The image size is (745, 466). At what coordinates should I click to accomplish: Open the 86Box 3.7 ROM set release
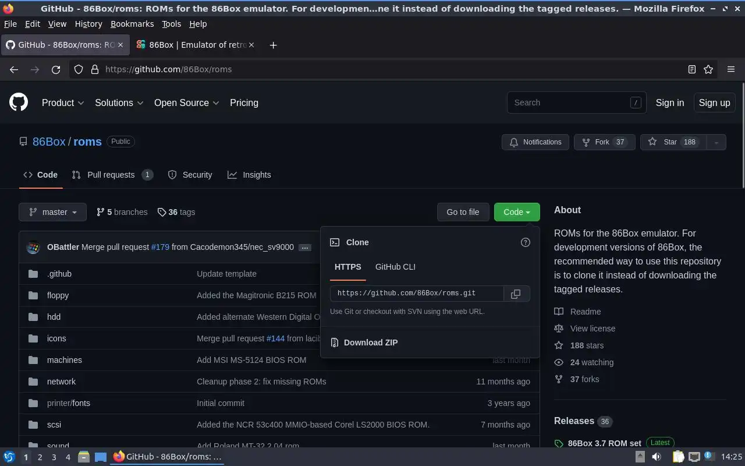[x=604, y=443]
